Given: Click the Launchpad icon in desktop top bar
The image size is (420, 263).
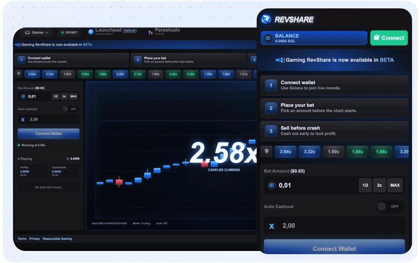Looking at the screenshot, I should click(x=91, y=32).
